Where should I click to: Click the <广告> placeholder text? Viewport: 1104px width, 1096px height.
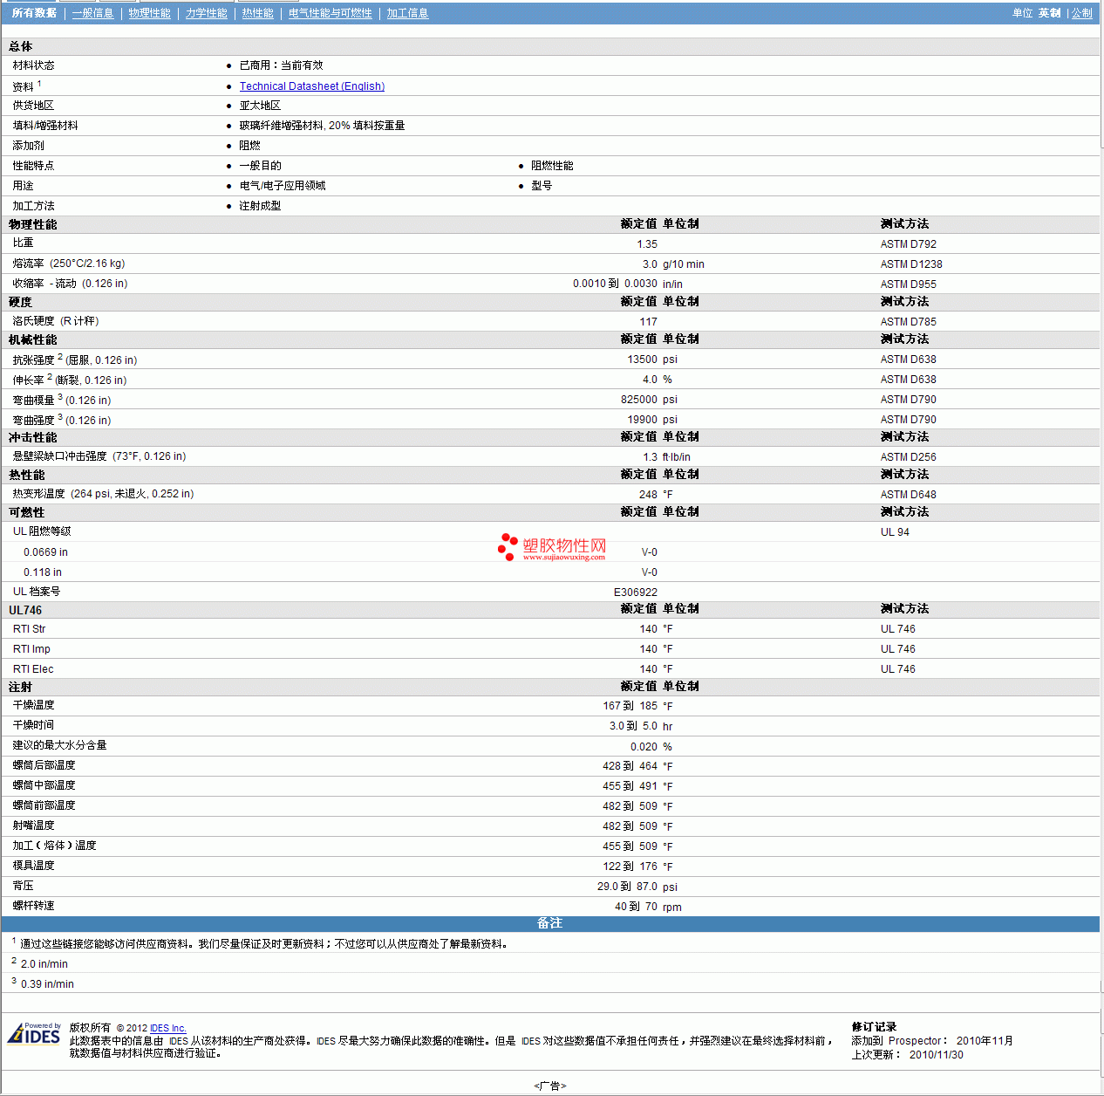tap(550, 1086)
